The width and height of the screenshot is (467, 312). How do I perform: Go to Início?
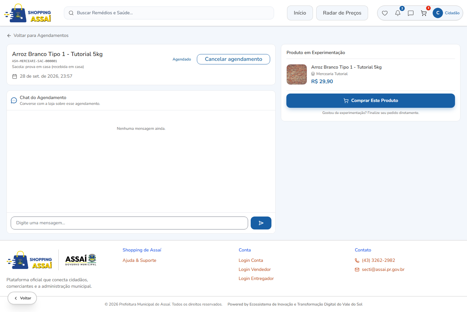pos(300,13)
